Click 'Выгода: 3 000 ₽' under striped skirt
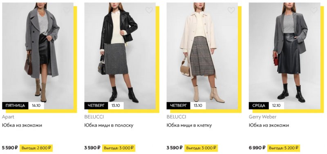Screen dimensions: 327x154 (119, 148)
